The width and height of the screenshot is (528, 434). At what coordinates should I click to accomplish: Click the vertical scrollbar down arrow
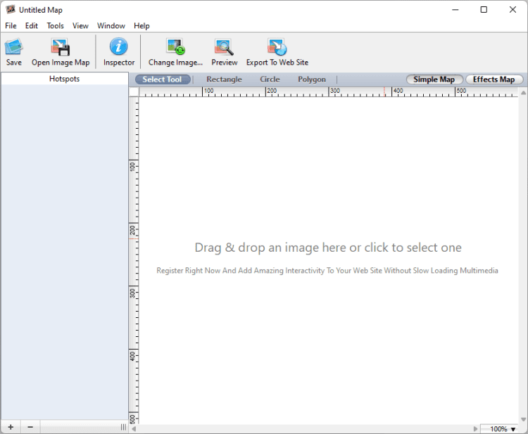[x=523, y=419]
